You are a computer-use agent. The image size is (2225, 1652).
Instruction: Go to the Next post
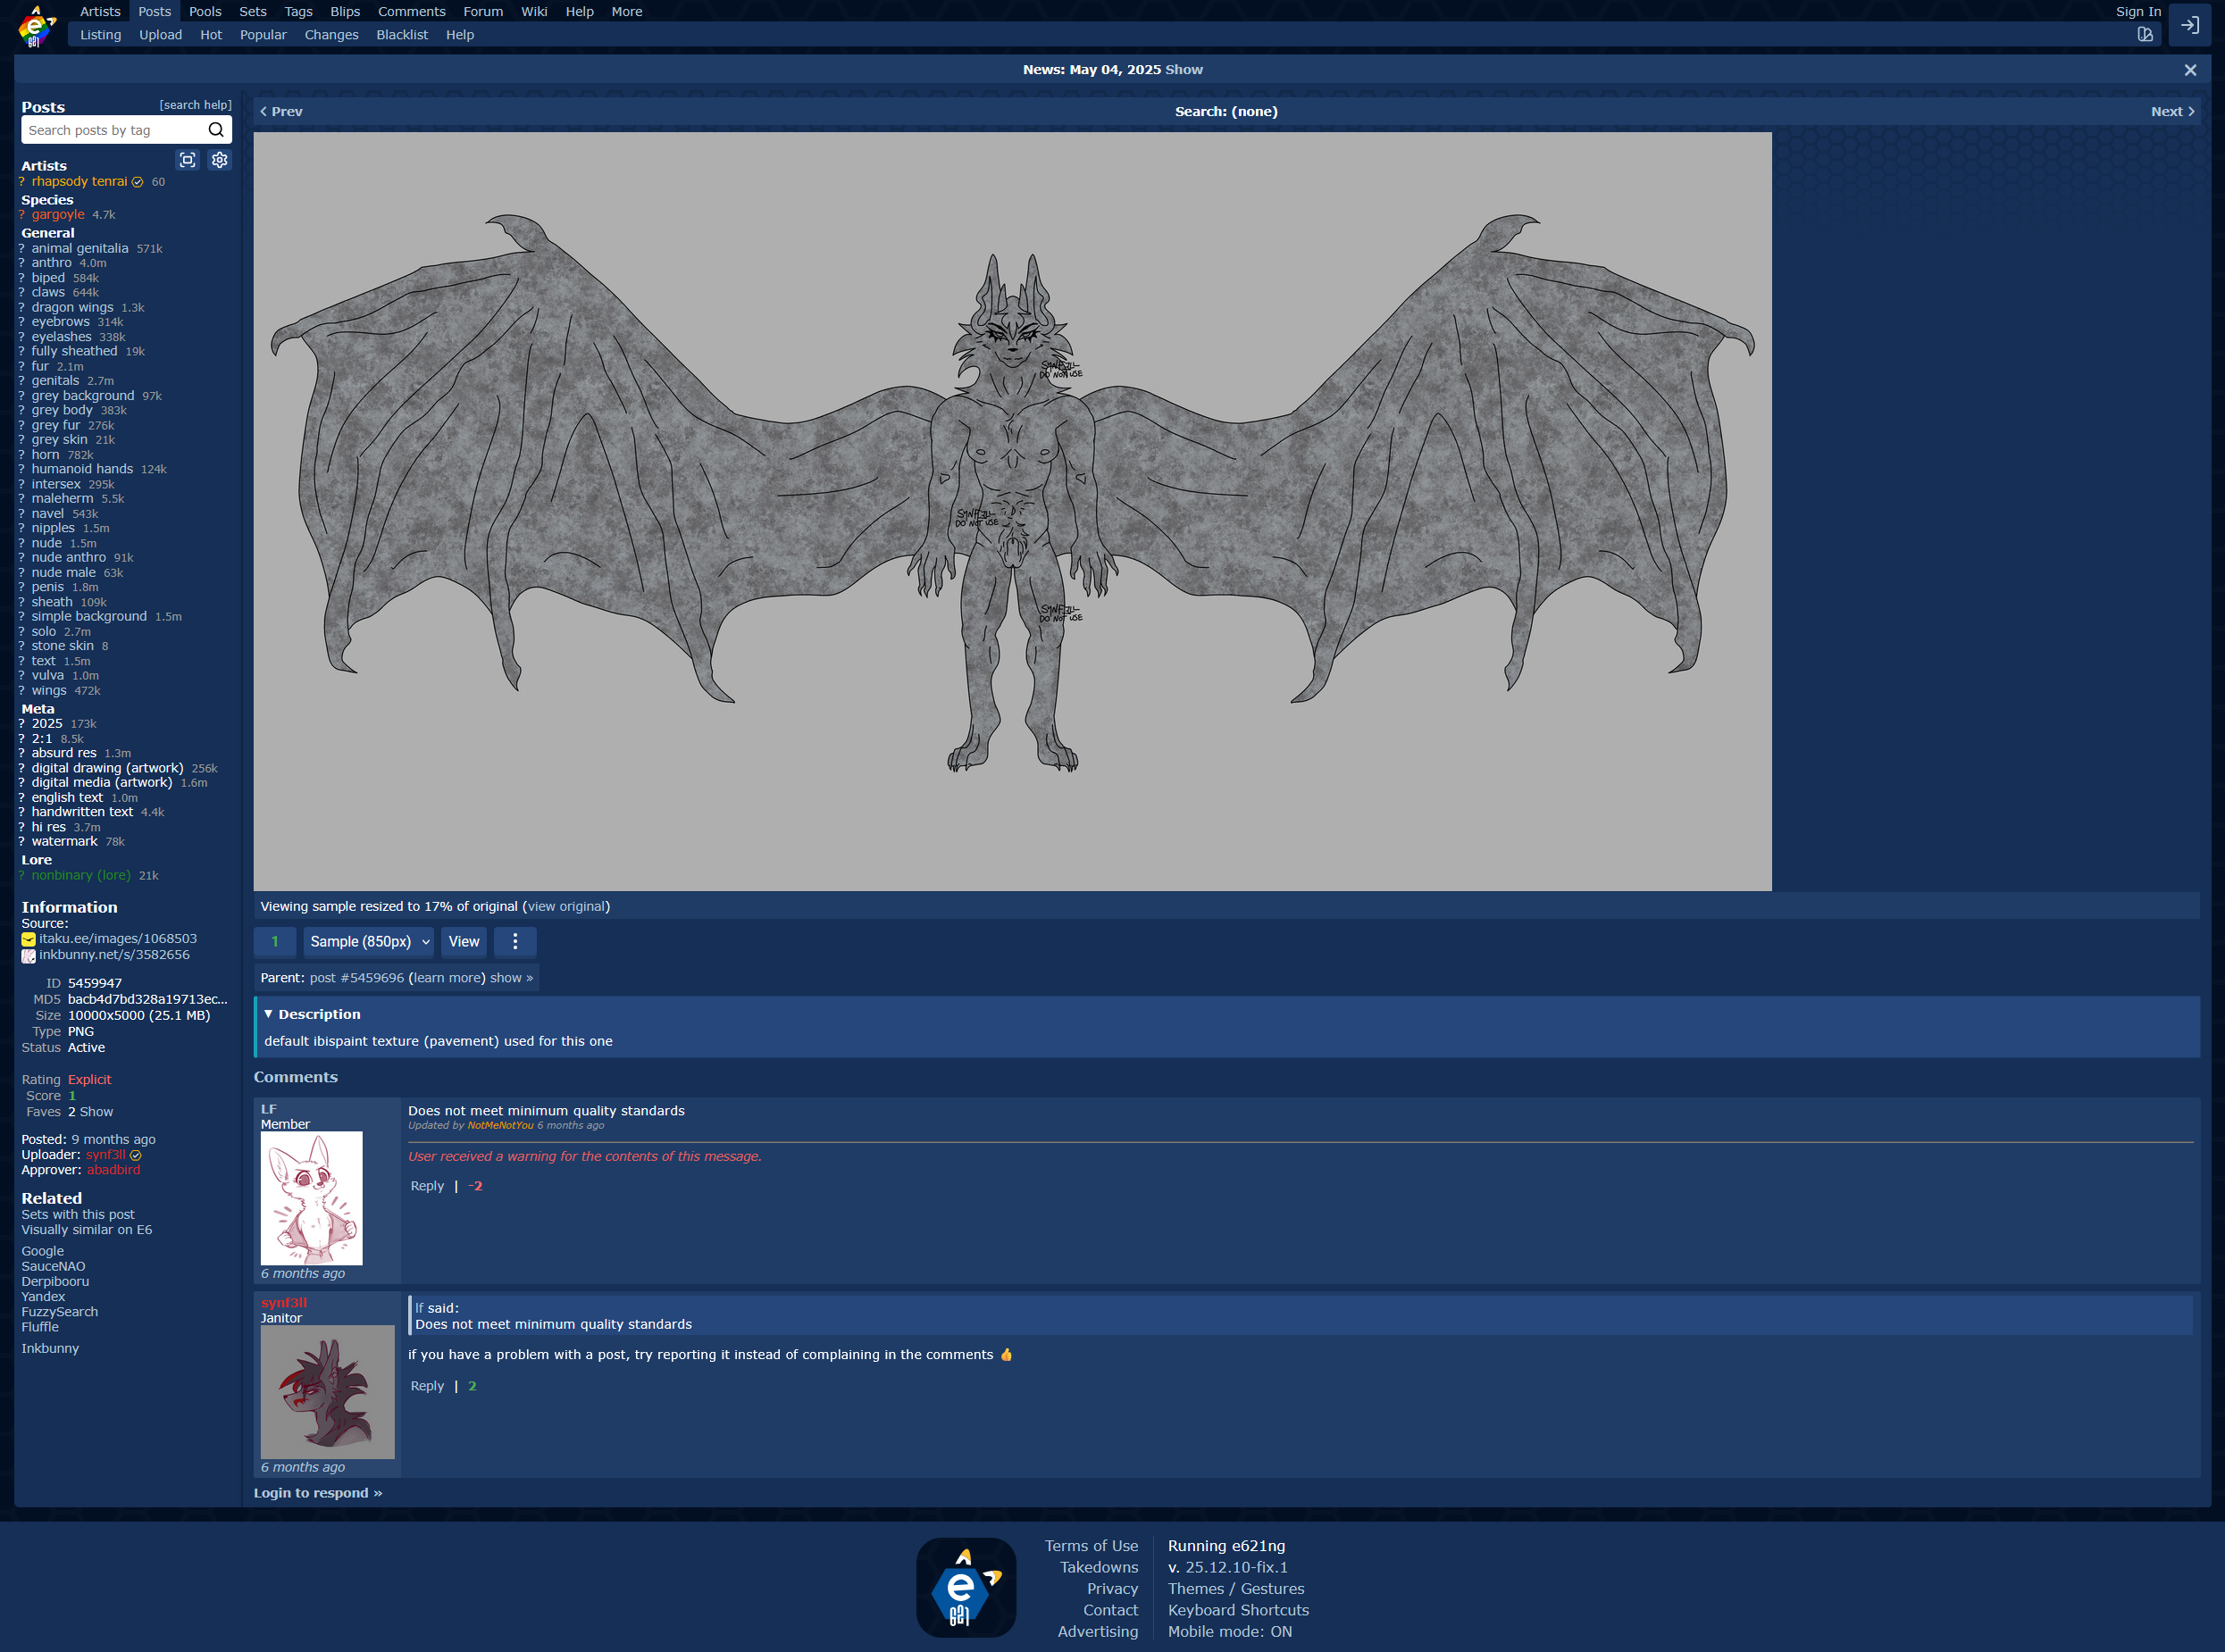[x=2171, y=112]
